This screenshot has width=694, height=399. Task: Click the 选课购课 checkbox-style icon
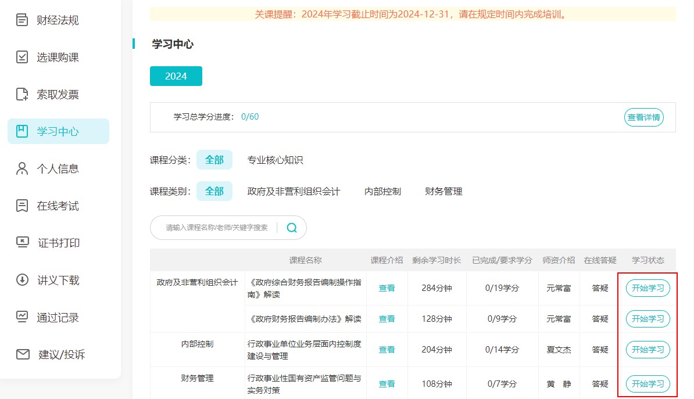(22, 57)
